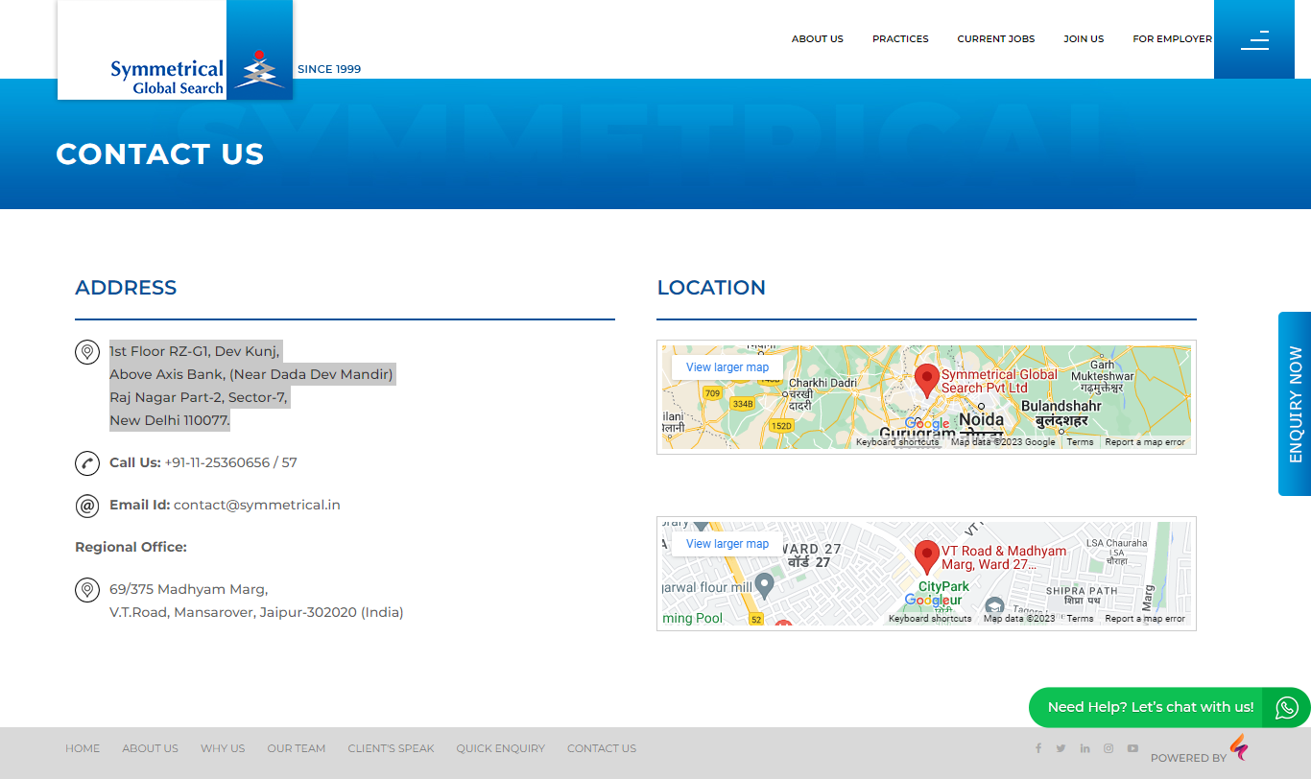The image size is (1311, 779).
Task: Click the red VT Road map pin
Action: point(926,556)
